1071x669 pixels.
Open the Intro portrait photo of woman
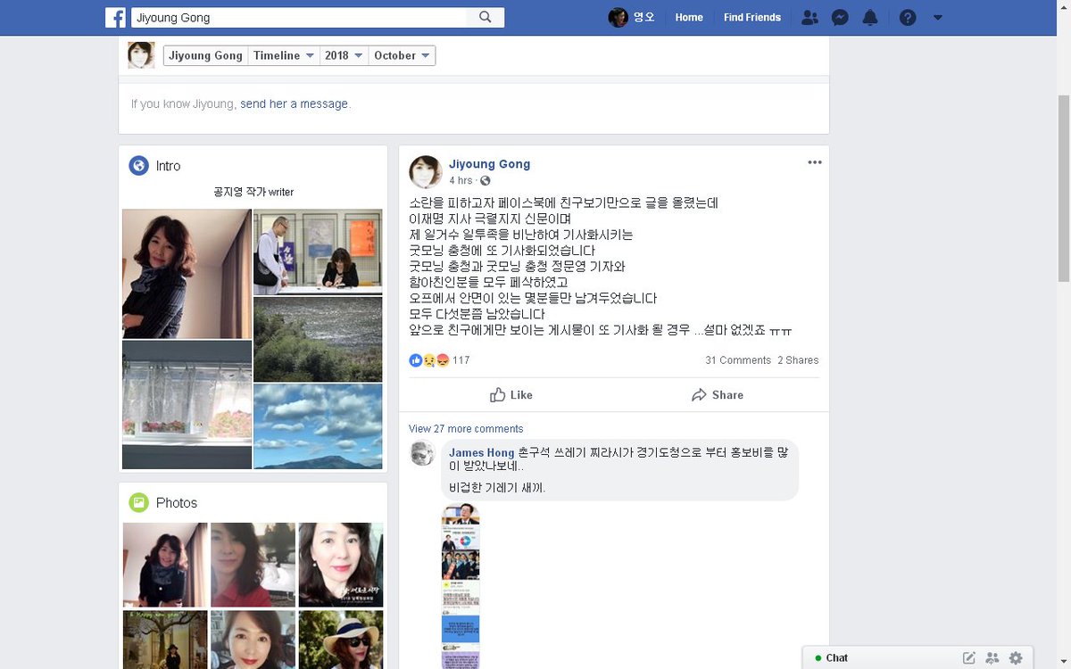click(187, 274)
